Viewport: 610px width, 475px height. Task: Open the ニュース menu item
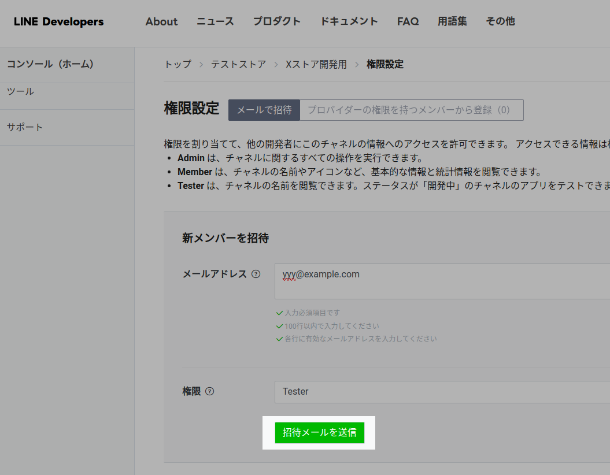pos(215,22)
